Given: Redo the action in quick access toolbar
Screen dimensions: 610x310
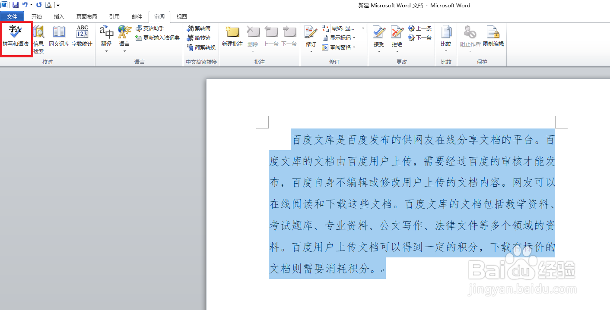Looking at the screenshot, I should click(39, 5).
